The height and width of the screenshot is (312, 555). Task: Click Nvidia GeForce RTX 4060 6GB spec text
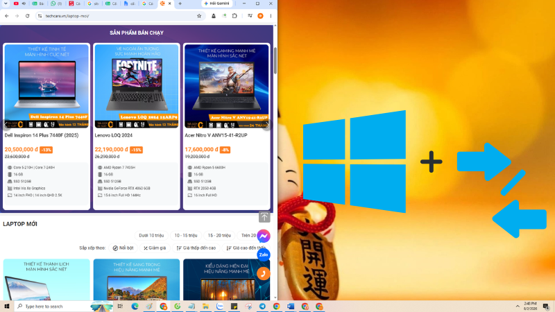(x=127, y=188)
